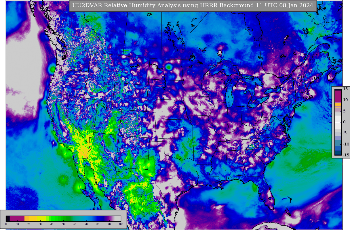Click label 15 on the vertical colorbar

click(345, 89)
